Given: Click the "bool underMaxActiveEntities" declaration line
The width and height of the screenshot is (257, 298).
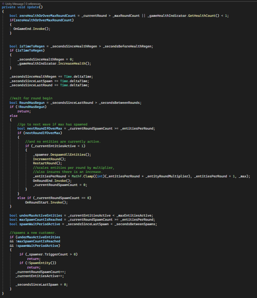Looking at the screenshot, I should [81, 215].
